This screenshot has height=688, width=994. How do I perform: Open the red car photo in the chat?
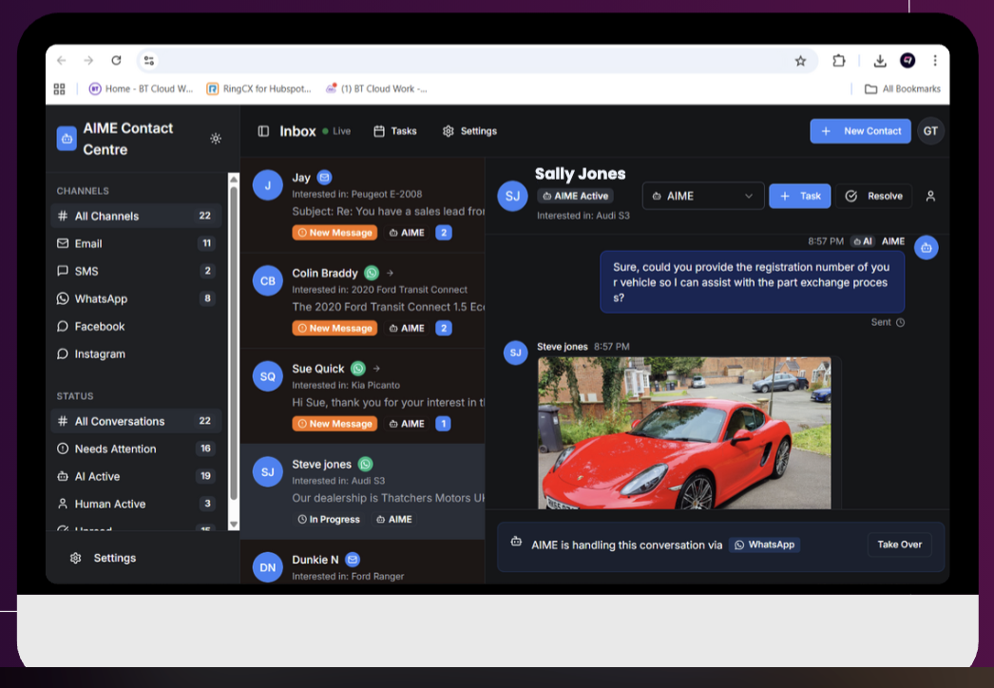(684, 432)
